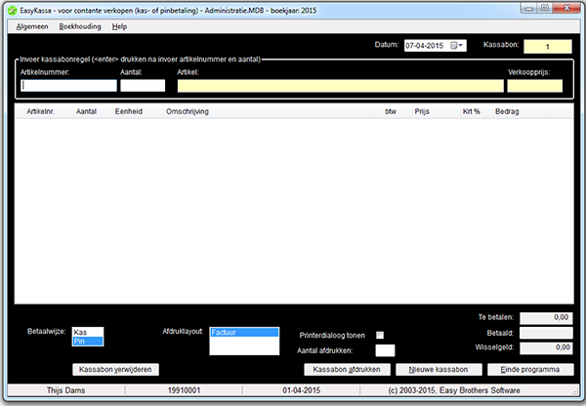Select Kas as payment method
The width and height of the screenshot is (586, 406).
[86, 332]
